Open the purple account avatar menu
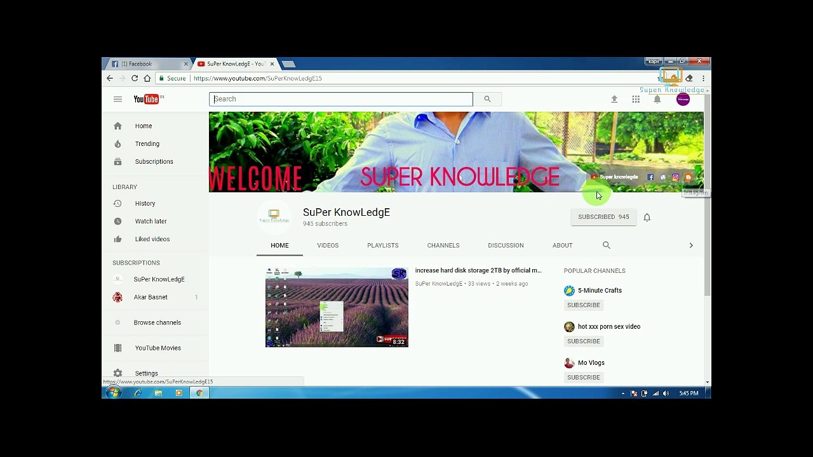 (683, 99)
